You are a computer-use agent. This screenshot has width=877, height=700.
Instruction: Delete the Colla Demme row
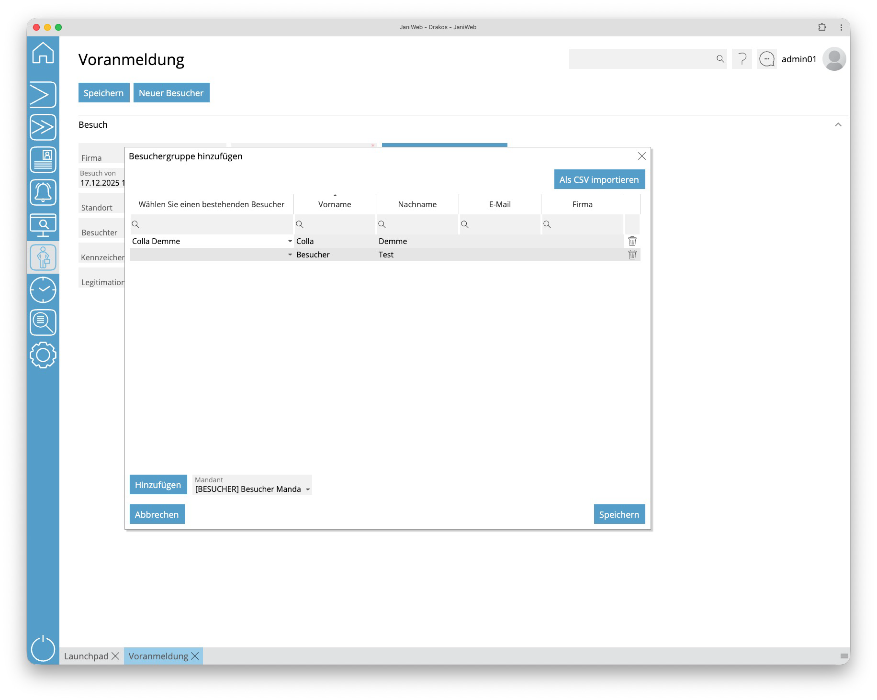[632, 241]
